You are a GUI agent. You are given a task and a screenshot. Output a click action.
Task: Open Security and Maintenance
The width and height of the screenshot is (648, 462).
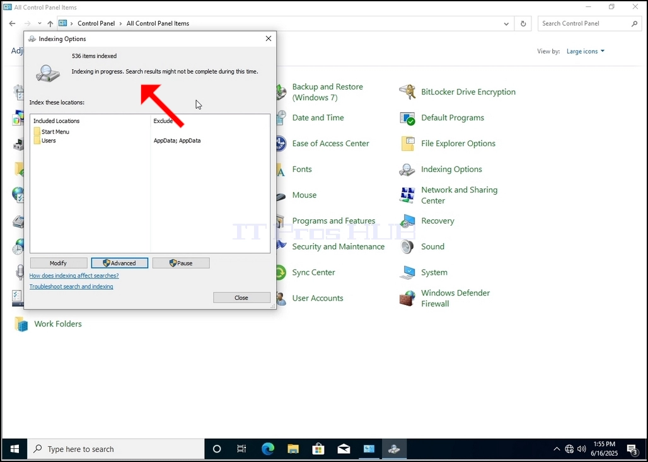tap(338, 246)
